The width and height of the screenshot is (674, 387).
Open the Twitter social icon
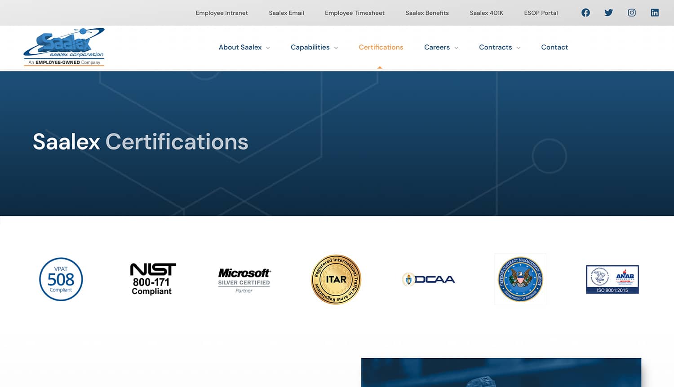point(608,13)
